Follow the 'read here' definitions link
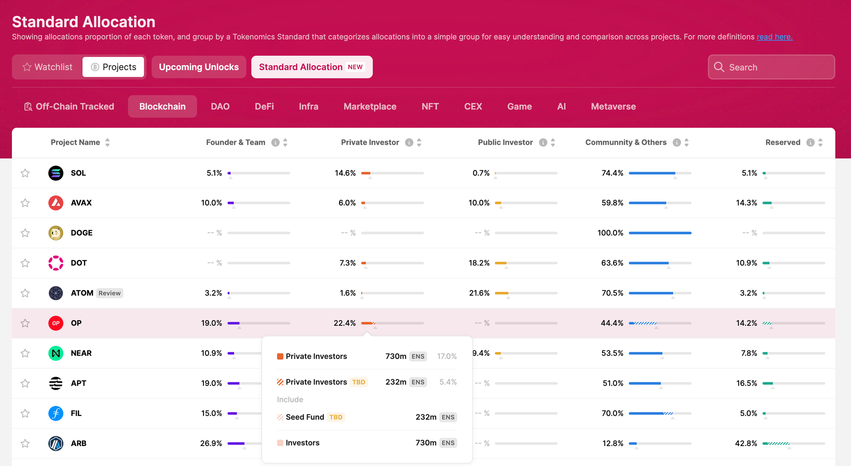This screenshot has width=851, height=466. coord(774,37)
